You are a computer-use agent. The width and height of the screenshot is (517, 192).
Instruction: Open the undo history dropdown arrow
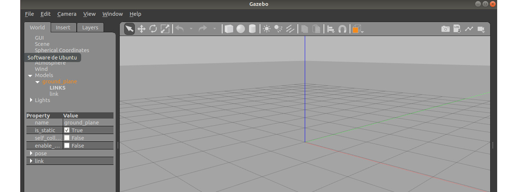point(191,29)
